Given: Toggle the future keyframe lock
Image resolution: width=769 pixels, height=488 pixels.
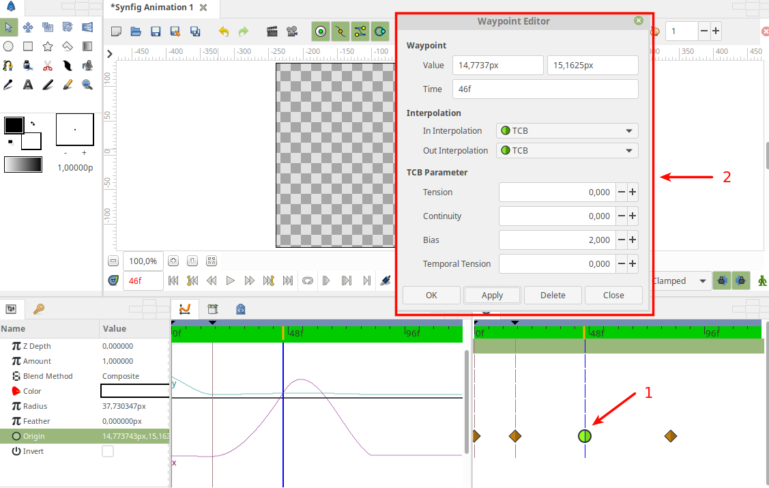Looking at the screenshot, I should click(x=741, y=280).
